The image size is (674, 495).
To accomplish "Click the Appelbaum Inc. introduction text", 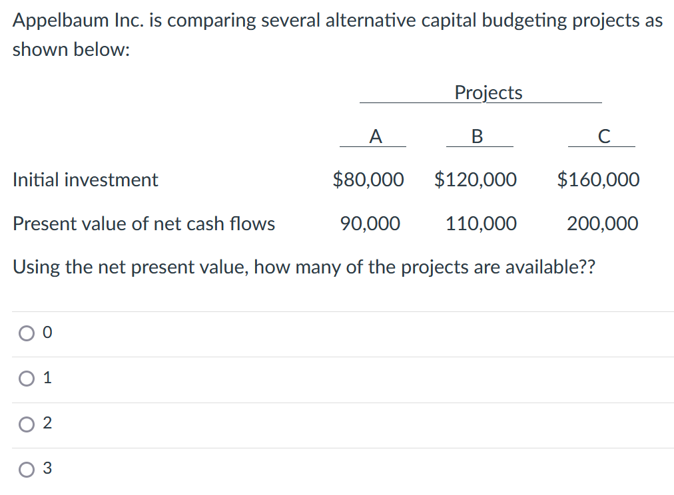I will click(x=336, y=35).
